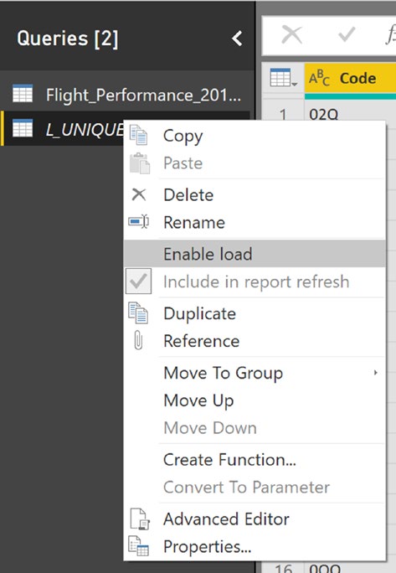Click the Delete X icon
Viewport: 396px width, 573px height.
coord(139,195)
